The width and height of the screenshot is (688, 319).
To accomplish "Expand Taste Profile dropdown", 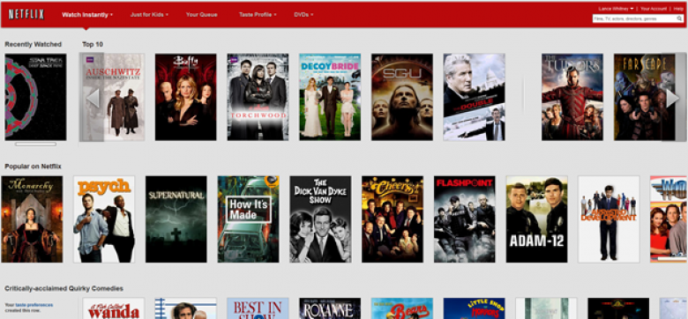I will click(258, 15).
